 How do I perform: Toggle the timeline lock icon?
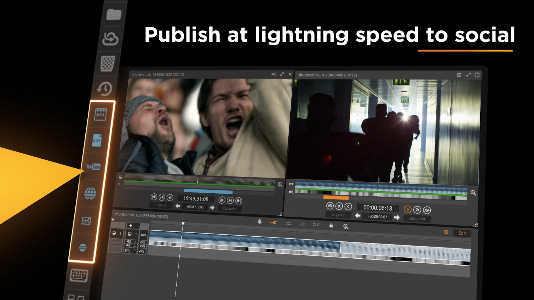point(331,226)
